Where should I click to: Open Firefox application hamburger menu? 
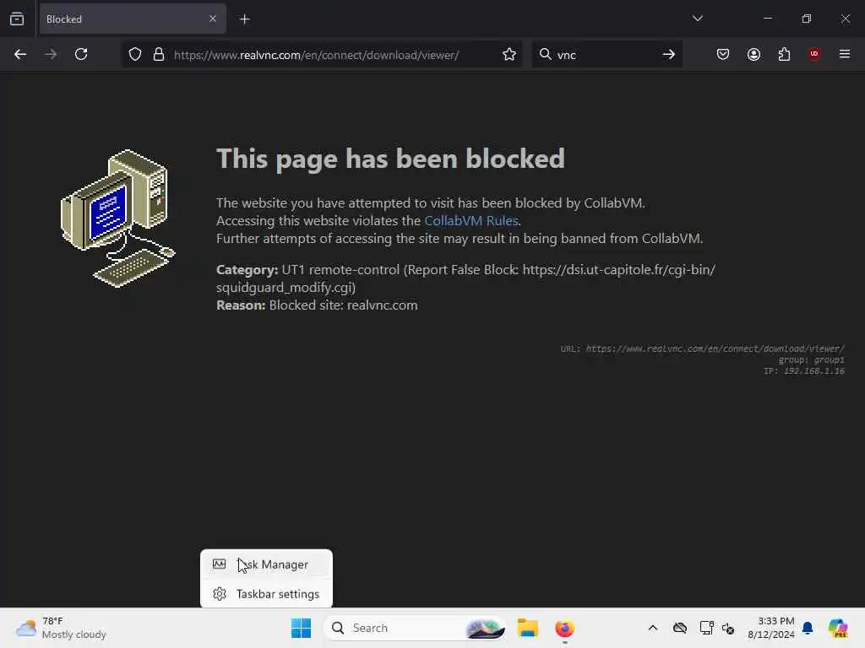click(845, 54)
